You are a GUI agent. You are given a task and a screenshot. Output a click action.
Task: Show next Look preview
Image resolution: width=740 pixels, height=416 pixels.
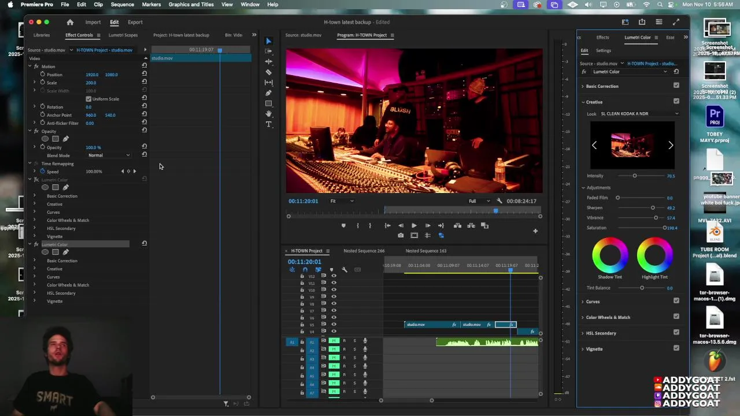coord(671,146)
